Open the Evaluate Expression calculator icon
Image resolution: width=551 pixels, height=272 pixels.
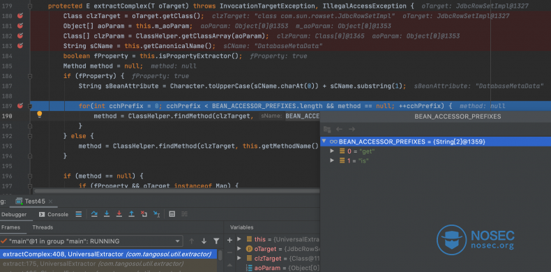(x=172, y=214)
